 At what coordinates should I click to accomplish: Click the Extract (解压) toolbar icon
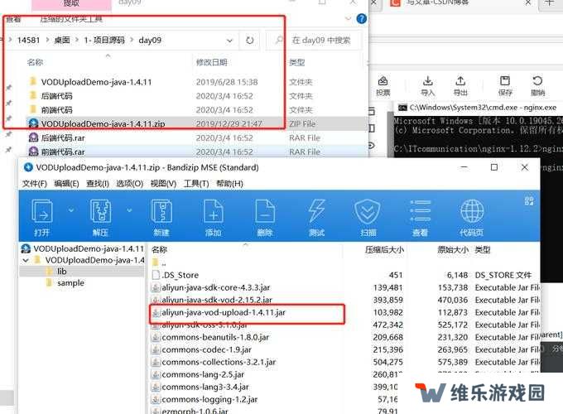point(100,217)
